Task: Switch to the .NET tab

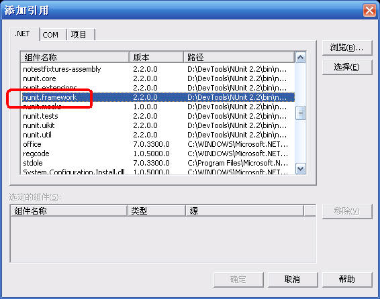Action: [24, 34]
